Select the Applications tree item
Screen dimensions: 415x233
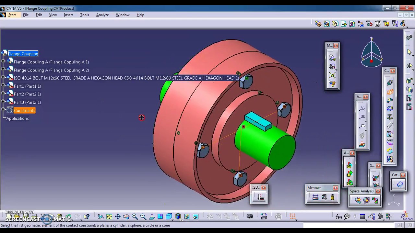pos(18,118)
